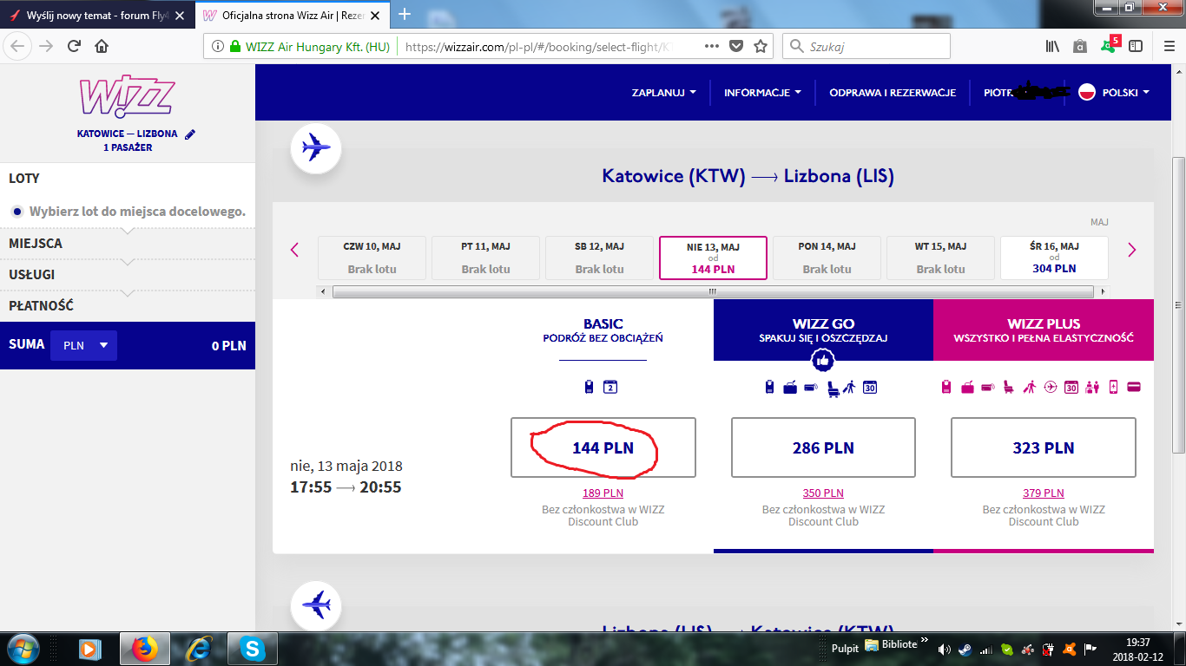This screenshot has width=1186, height=666.
Task: Open the ODPRAWA I REZERWACJE menu item
Action: click(x=893, y=93)
